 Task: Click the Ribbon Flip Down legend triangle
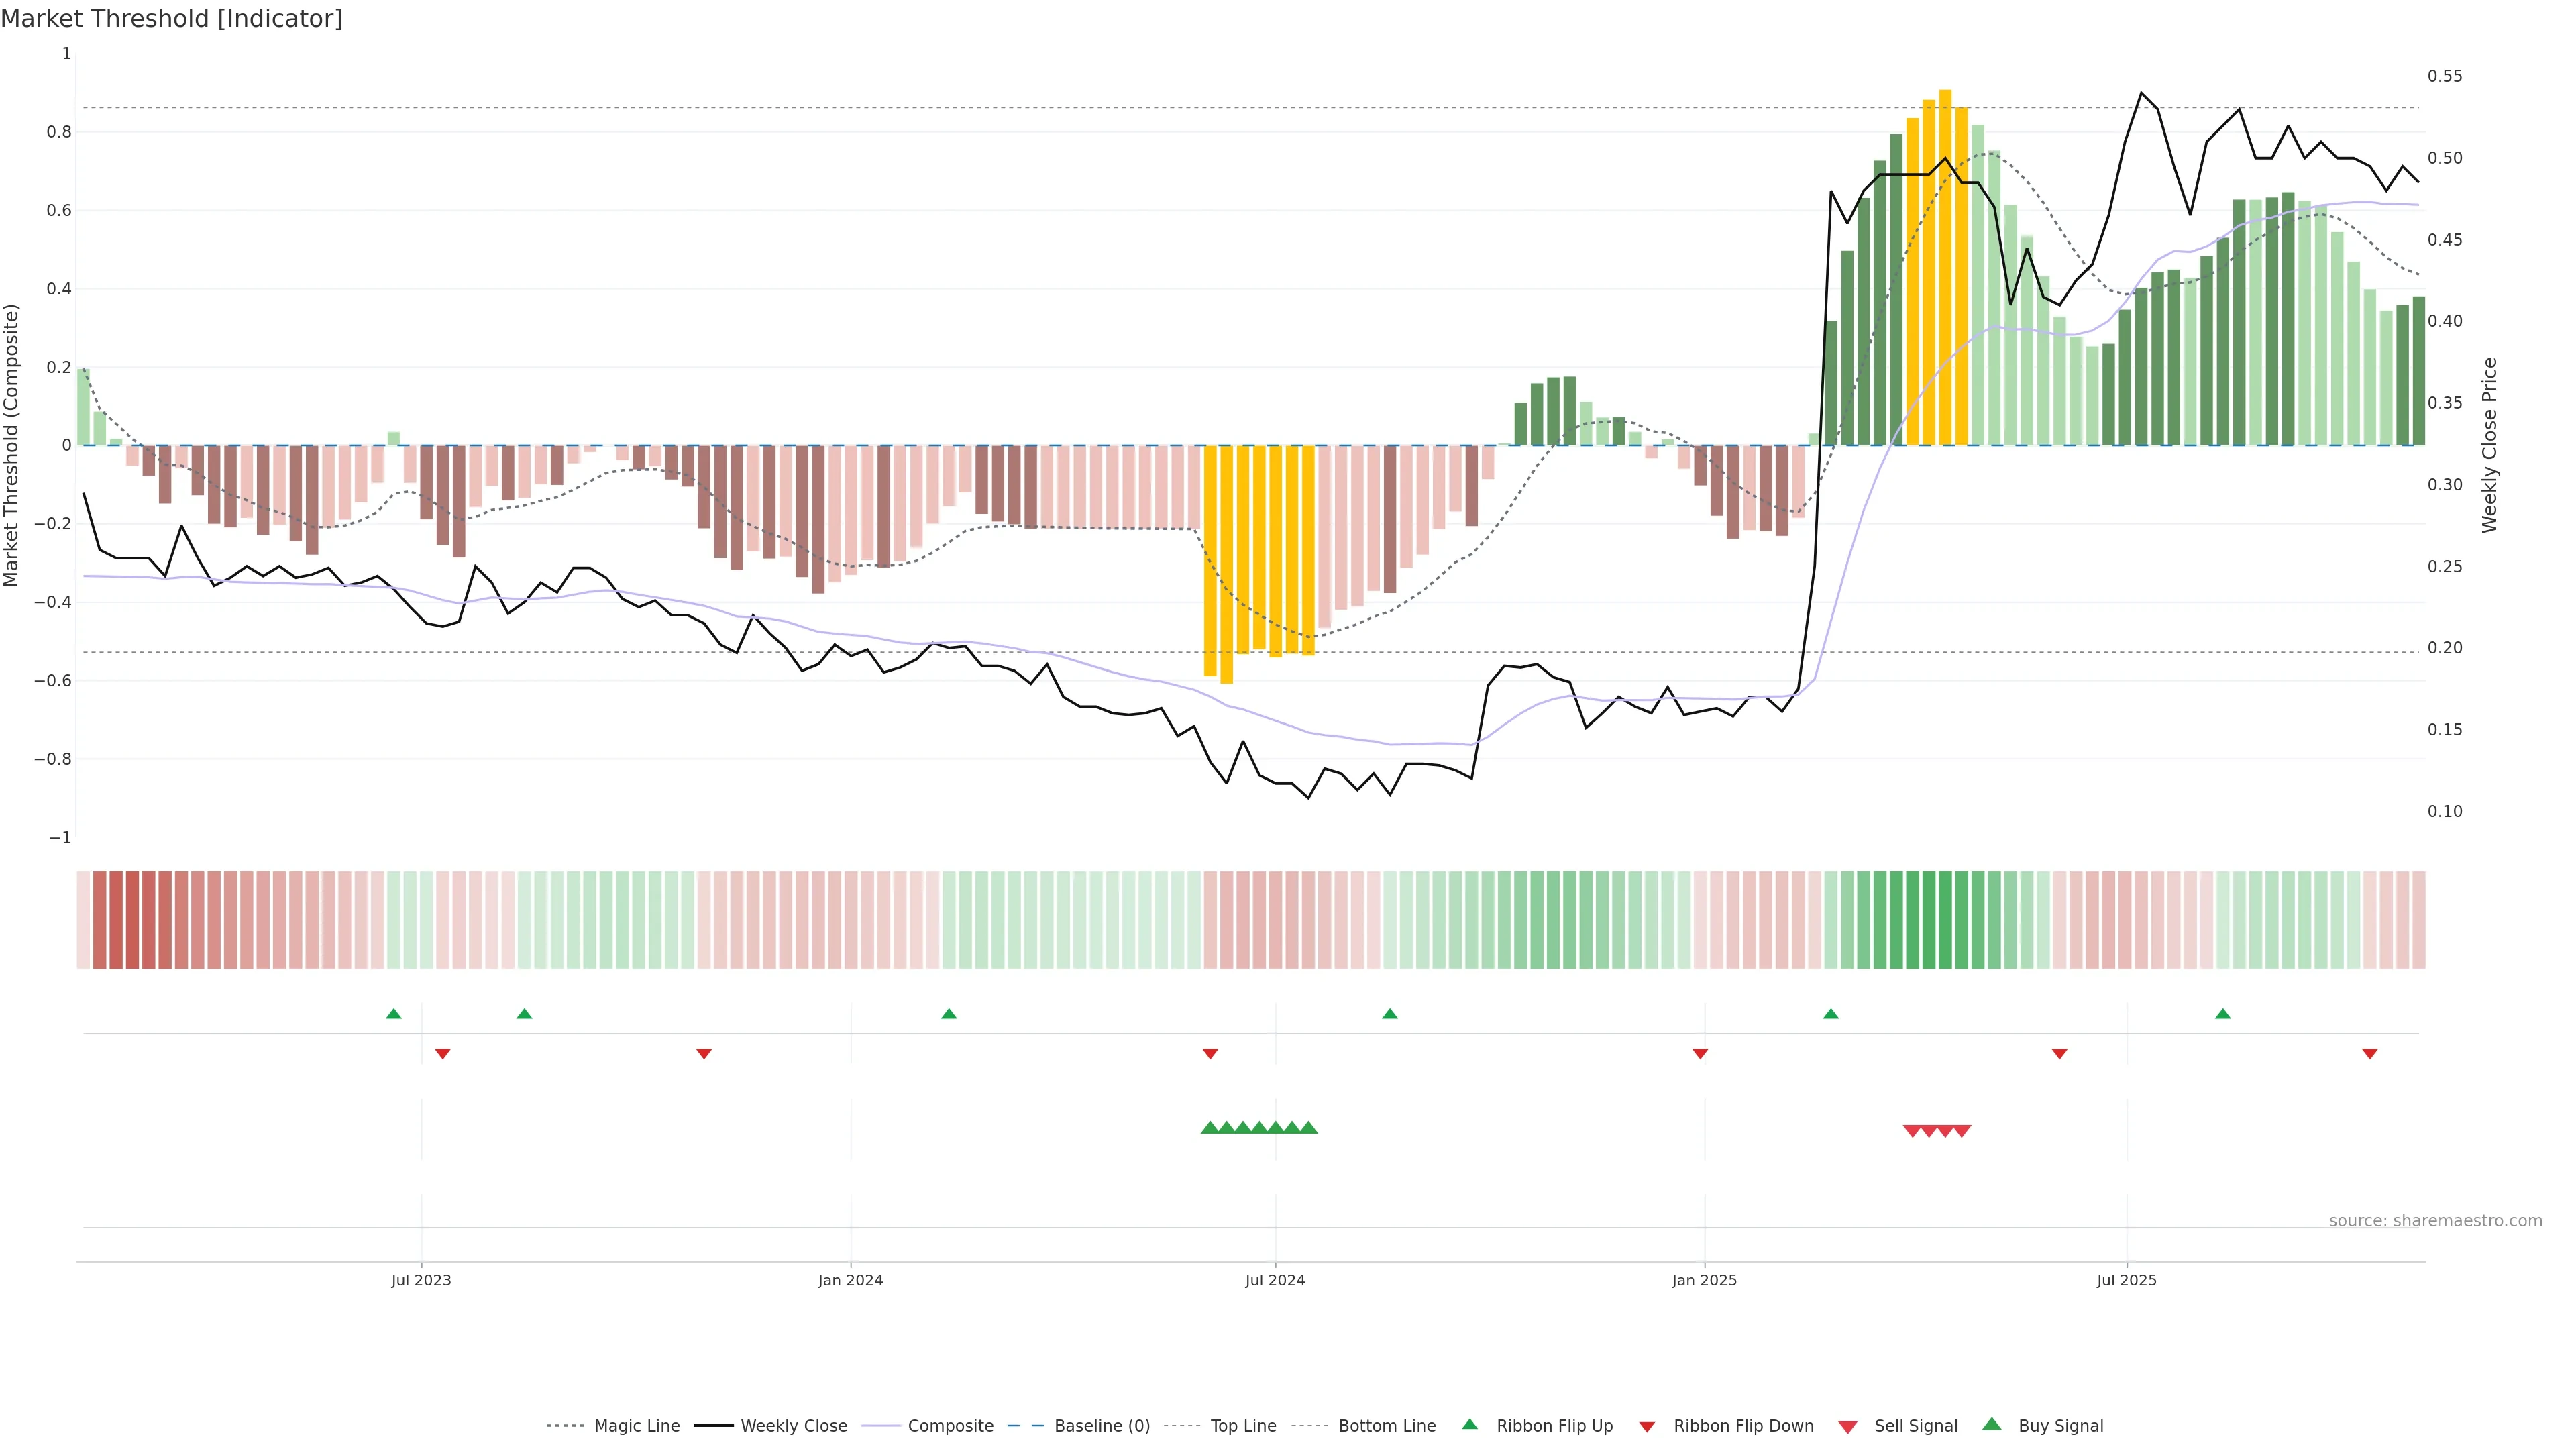[1647, 1427]
